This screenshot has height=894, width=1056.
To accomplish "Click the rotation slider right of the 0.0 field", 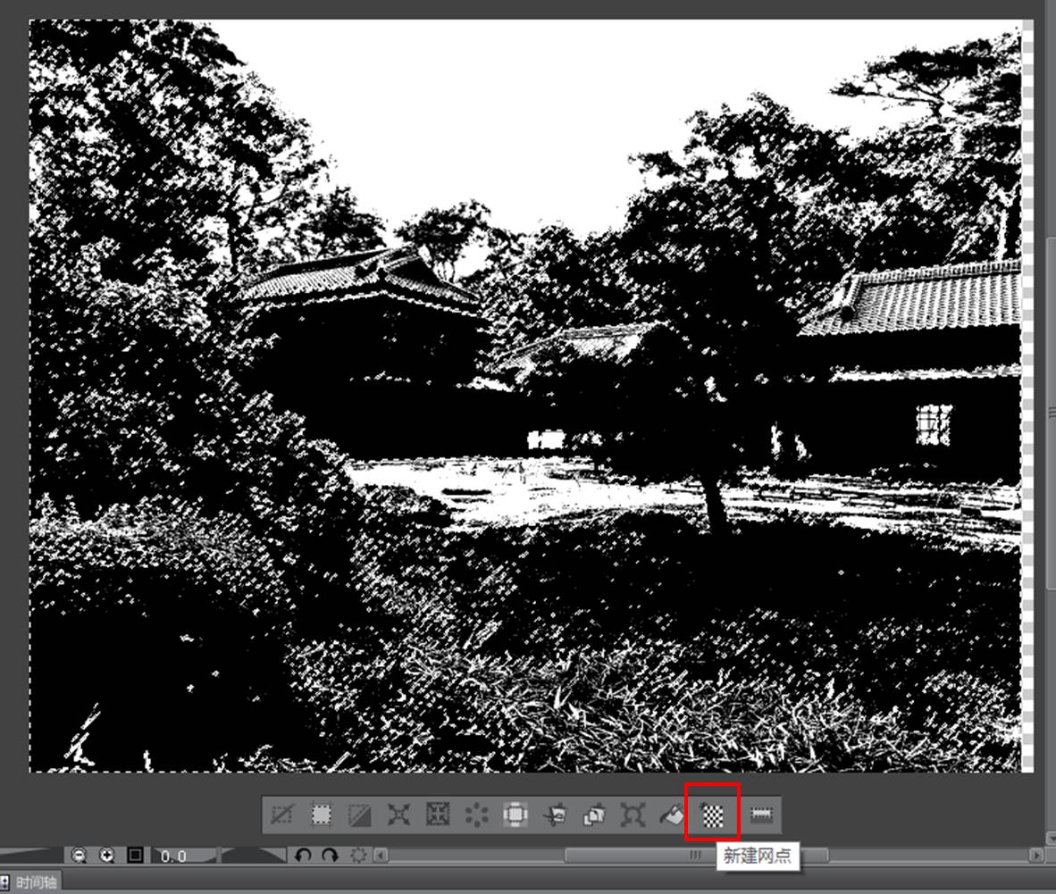I will click(253, 856).
